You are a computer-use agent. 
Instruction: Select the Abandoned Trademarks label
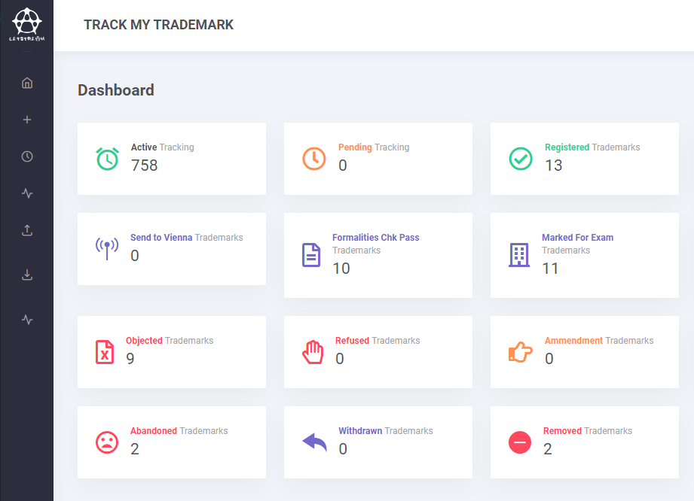pyautogui.click(x=179, y=431)
